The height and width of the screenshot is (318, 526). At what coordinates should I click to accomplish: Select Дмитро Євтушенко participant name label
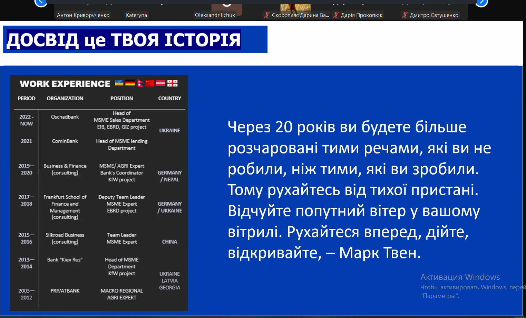(x=434, y=15)
